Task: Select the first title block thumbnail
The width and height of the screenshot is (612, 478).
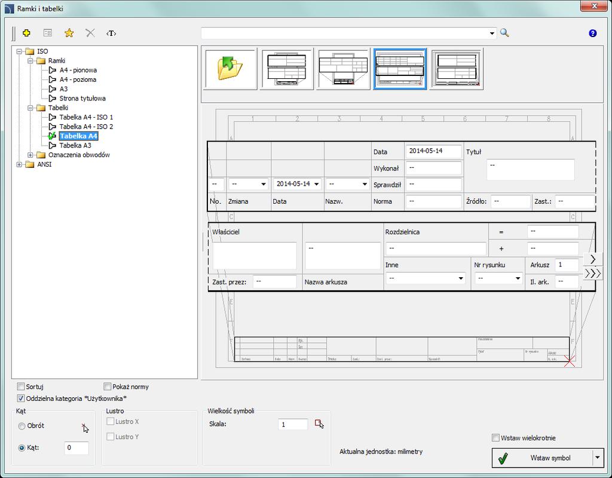Action: (x=286, y=69)
